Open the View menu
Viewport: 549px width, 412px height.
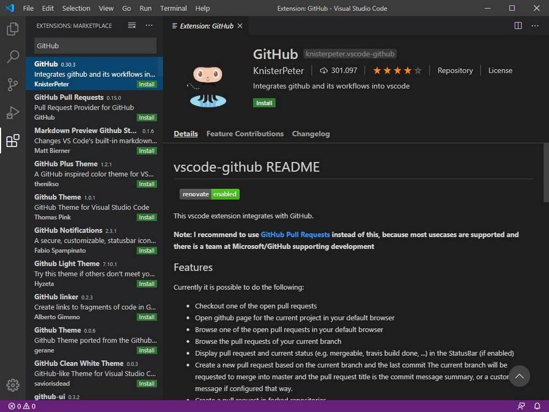106,8
